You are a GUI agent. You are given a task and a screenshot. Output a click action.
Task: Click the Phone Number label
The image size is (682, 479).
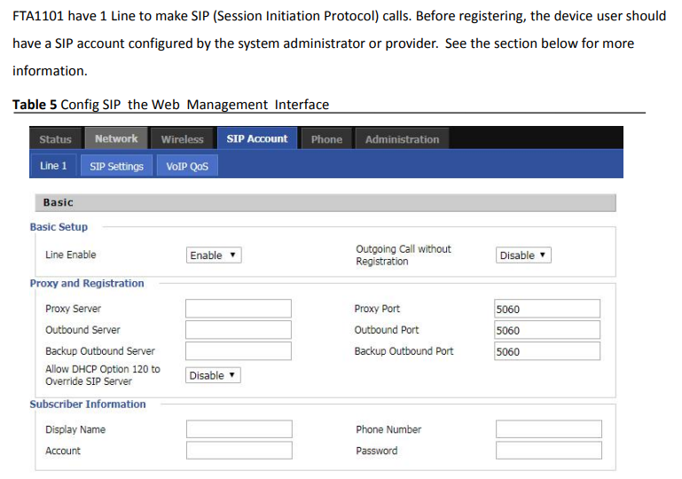pos(388,429)
